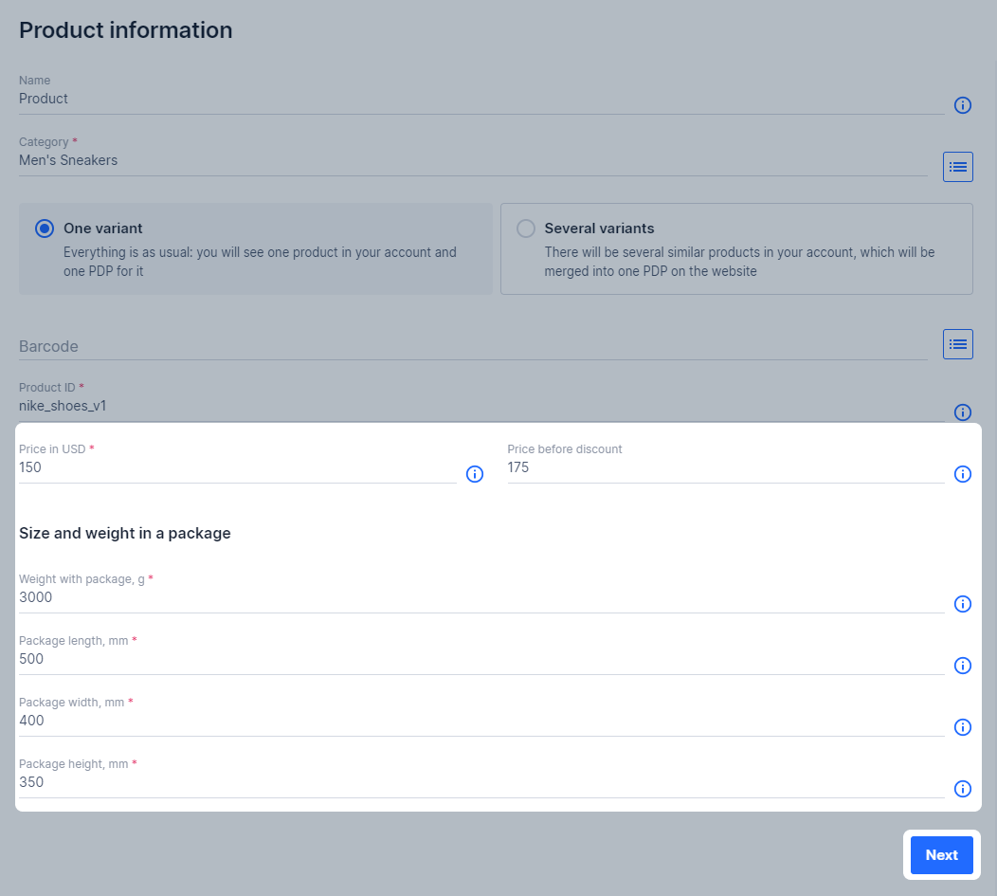This screenshot has width=997, height=896.
Task: Show info for Price in USD
Action: (x=475, y=474)
